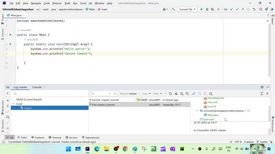Open the Date filter dropdown in Git log

coord(157,94)
